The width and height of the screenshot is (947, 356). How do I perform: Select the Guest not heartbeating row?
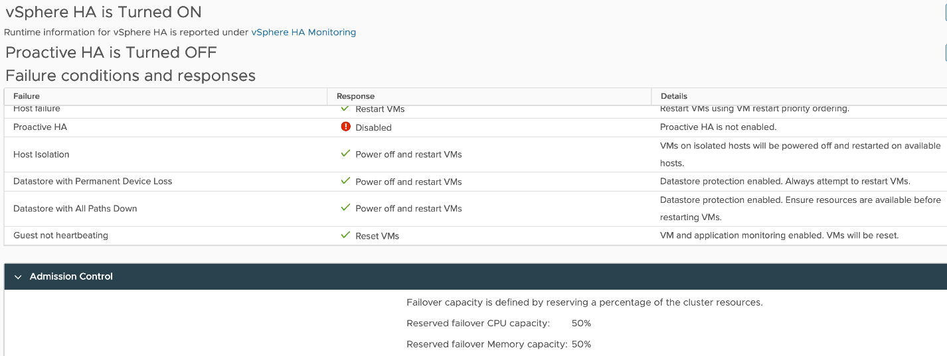coord(60,235)
